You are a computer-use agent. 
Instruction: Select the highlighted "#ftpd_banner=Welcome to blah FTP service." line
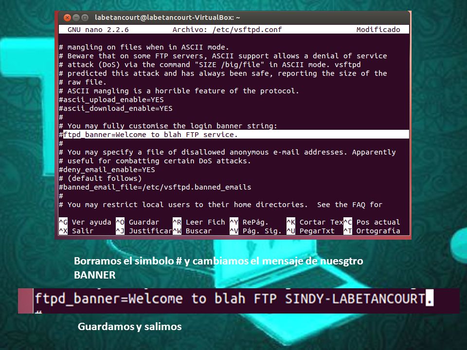click(234, 135)
